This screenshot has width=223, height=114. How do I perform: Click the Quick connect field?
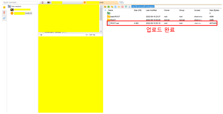[20, 3]
